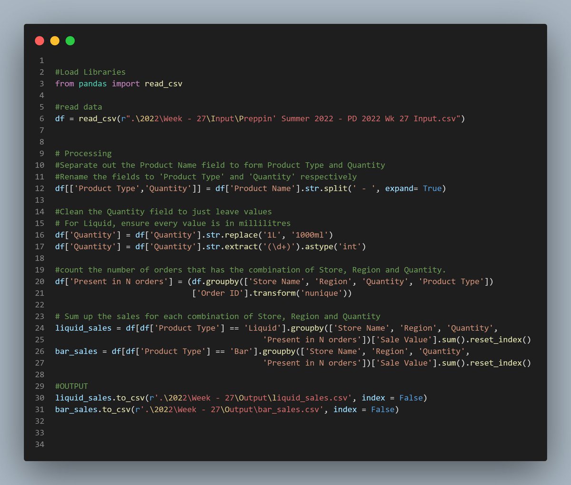Click line number 1 in the gutter
This screenshot has height=485, width=571.
point(42,60)
